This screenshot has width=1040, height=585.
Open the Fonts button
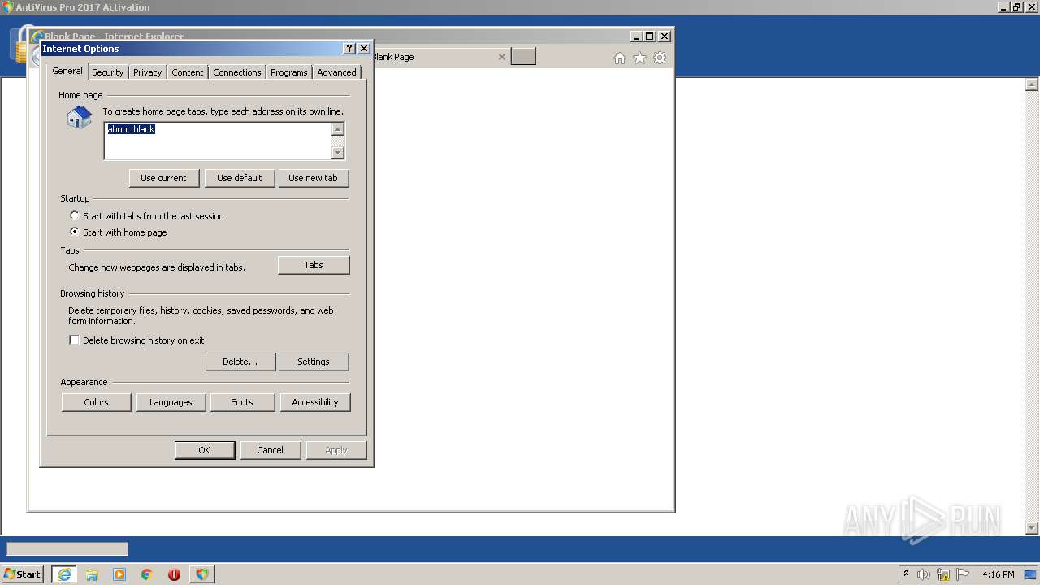pos(242,402)
